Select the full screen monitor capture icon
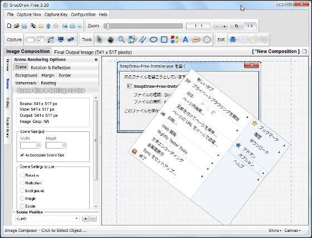The height and width of the screenshot is (238, 312). (x=61, y=40)
